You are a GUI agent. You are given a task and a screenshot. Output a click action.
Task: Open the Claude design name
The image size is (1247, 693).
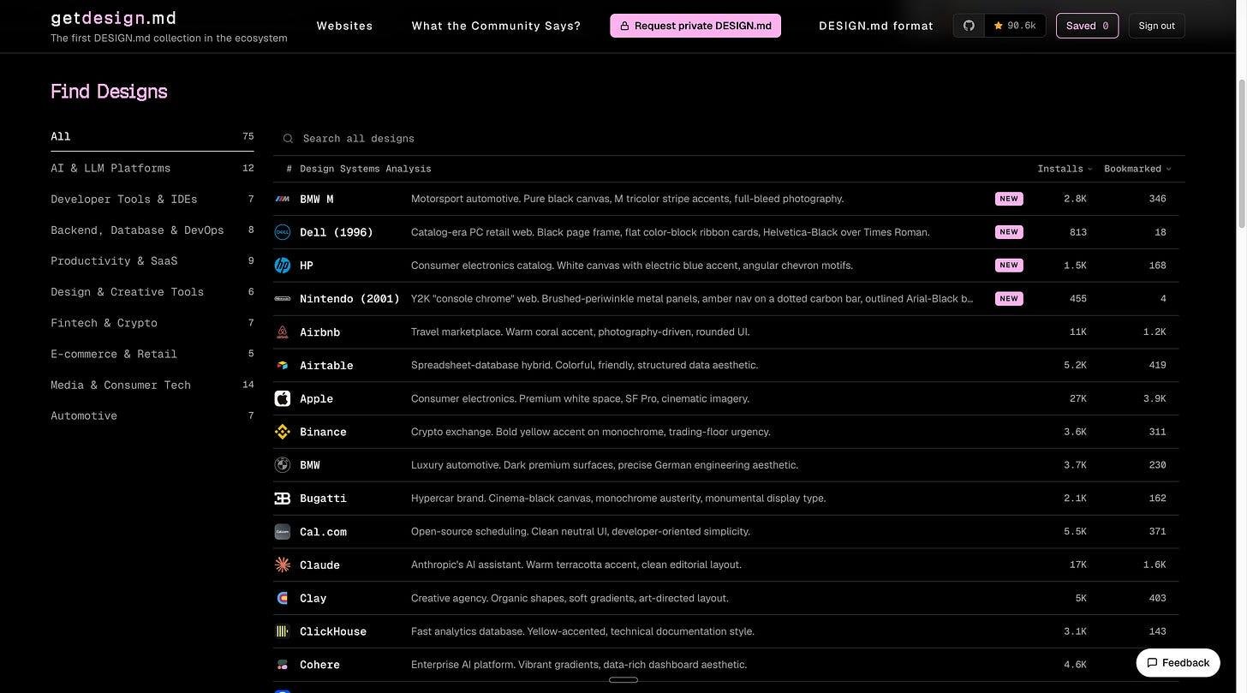319,565
